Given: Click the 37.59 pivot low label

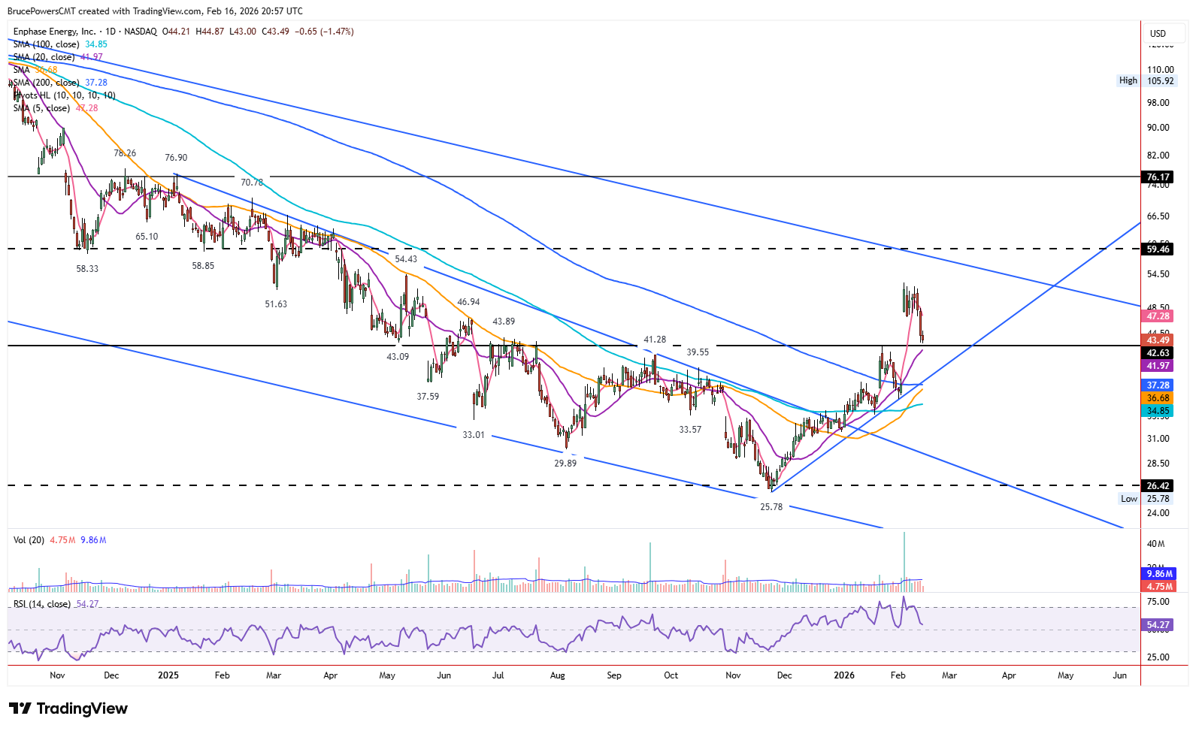Looking at the screenshot, I should (428, 397).
